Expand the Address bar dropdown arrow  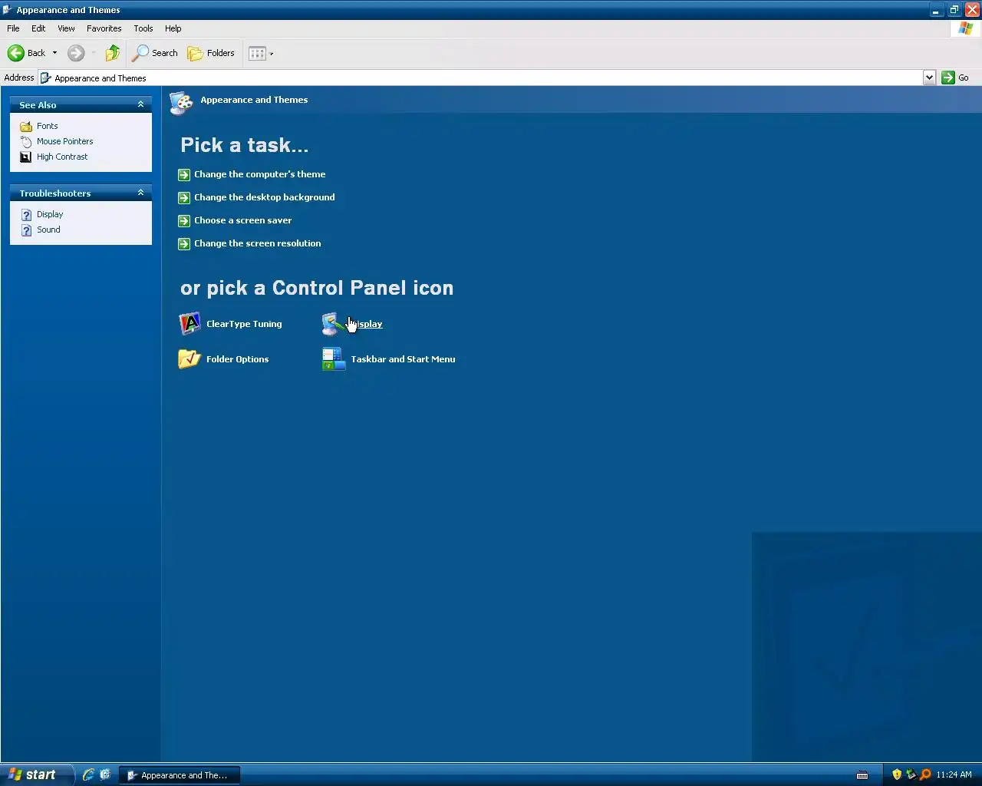pyautogui.click(x=929, y=78)
